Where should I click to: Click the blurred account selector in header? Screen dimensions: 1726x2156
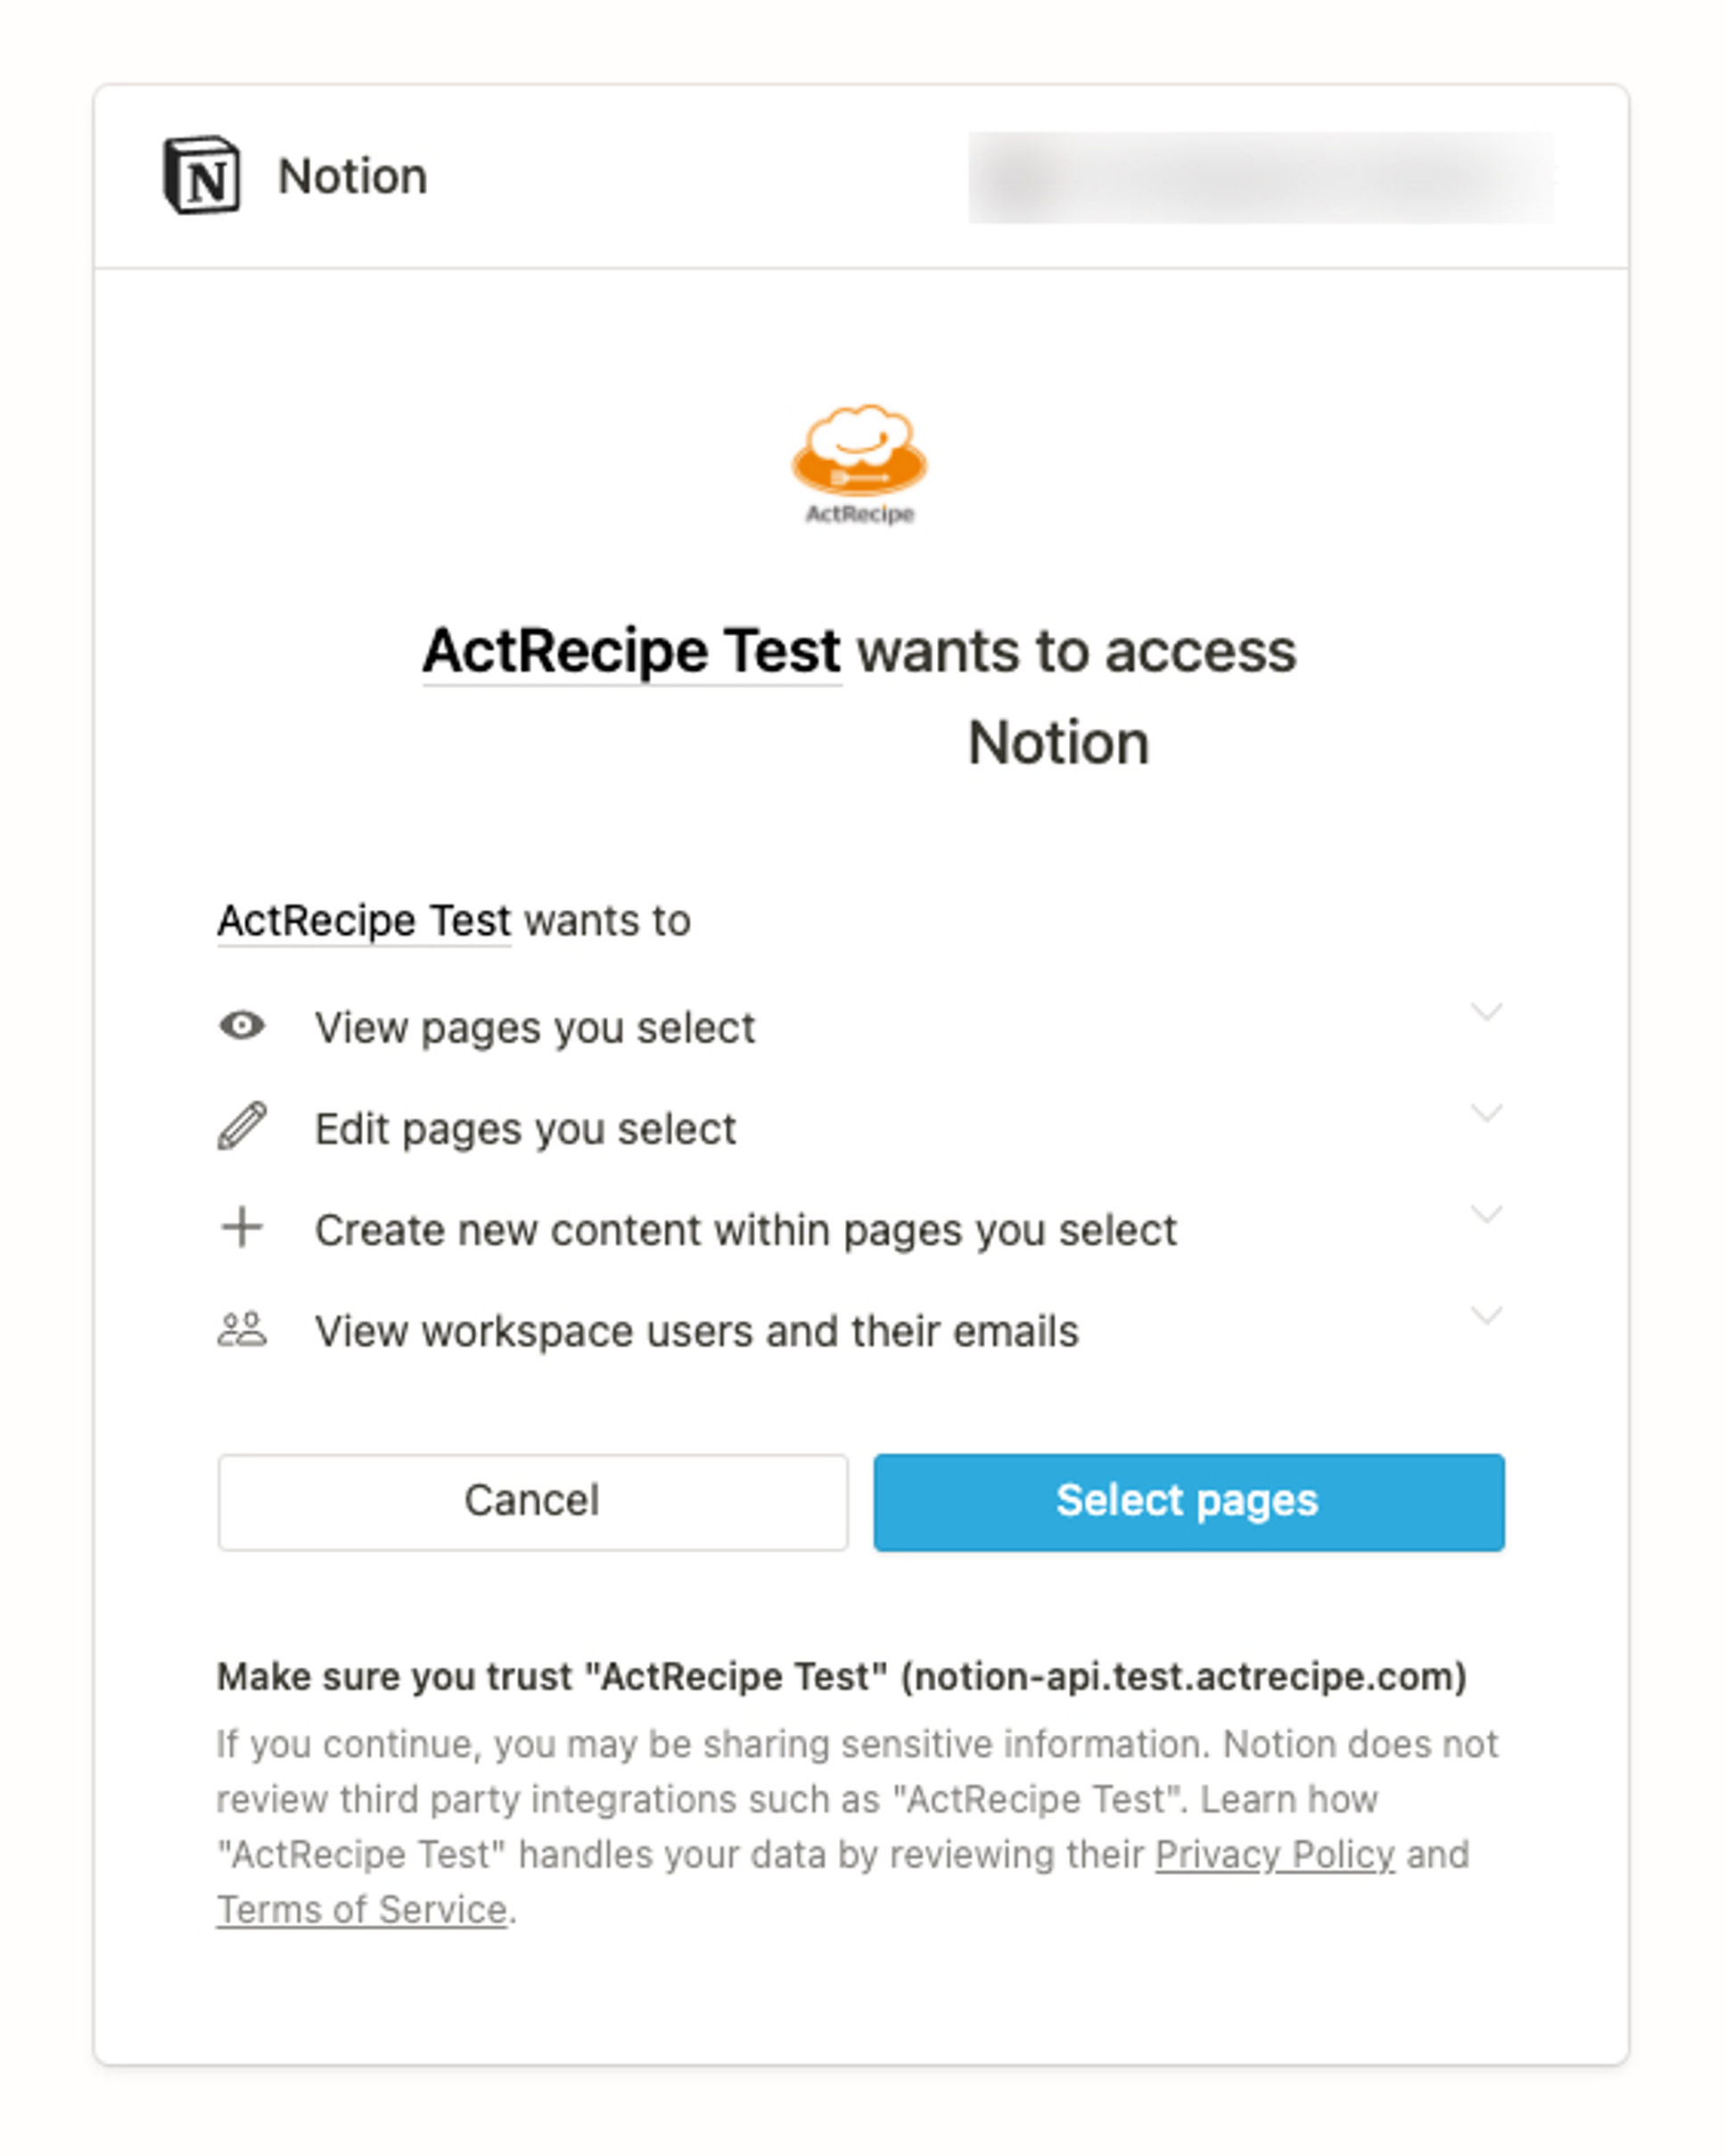pyautogui.click(x=1262, y=177)
